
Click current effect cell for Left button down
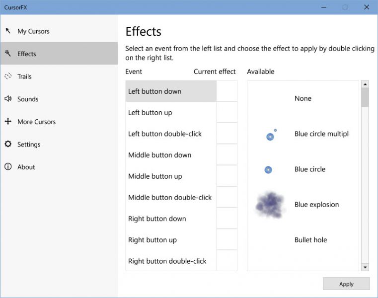coord(227,91)
